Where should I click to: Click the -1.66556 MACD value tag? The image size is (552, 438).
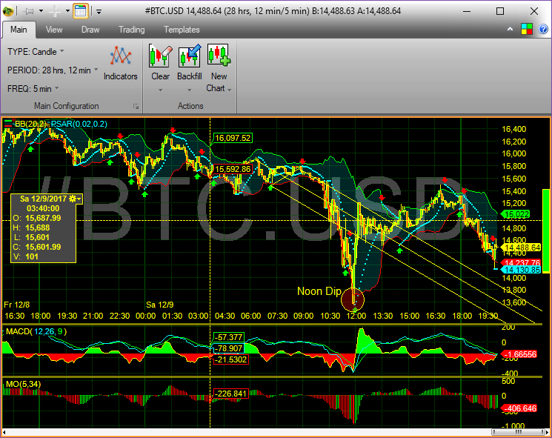(519, 354)
